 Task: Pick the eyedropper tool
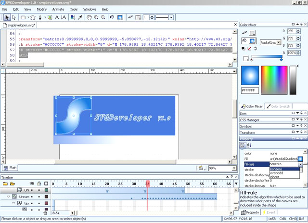pos(80,17)
